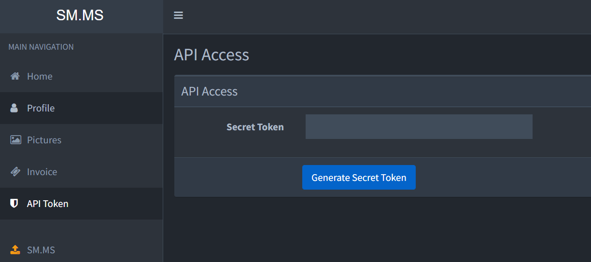
Task: Click the Home house icon
Action: (15, 76)
